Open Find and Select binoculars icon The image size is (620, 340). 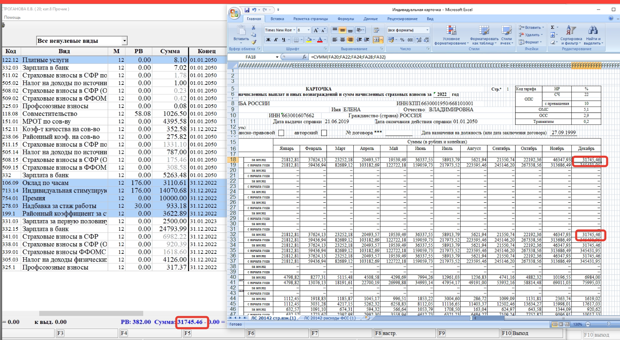coord(593,35)
